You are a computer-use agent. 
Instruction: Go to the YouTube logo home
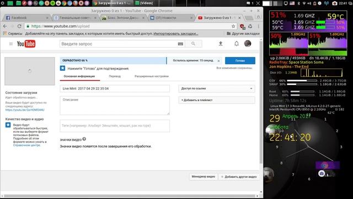point(26,44)
